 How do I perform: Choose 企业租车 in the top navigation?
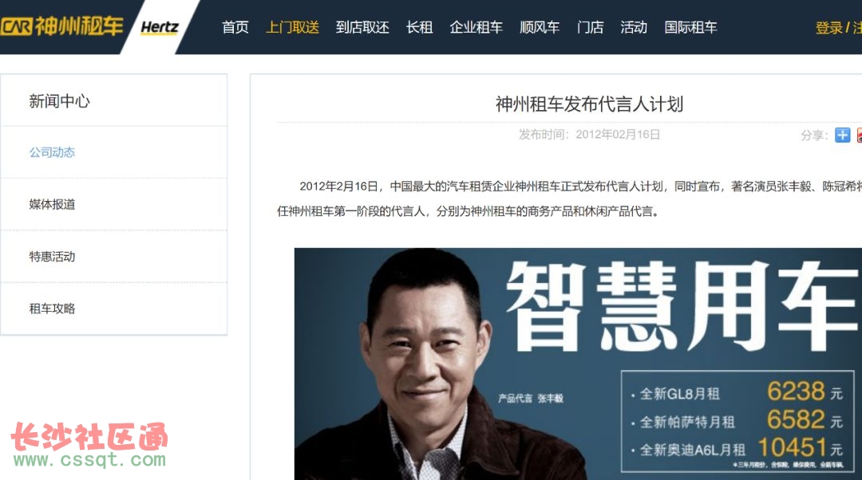pyautogui.click(x=476, y=27)
